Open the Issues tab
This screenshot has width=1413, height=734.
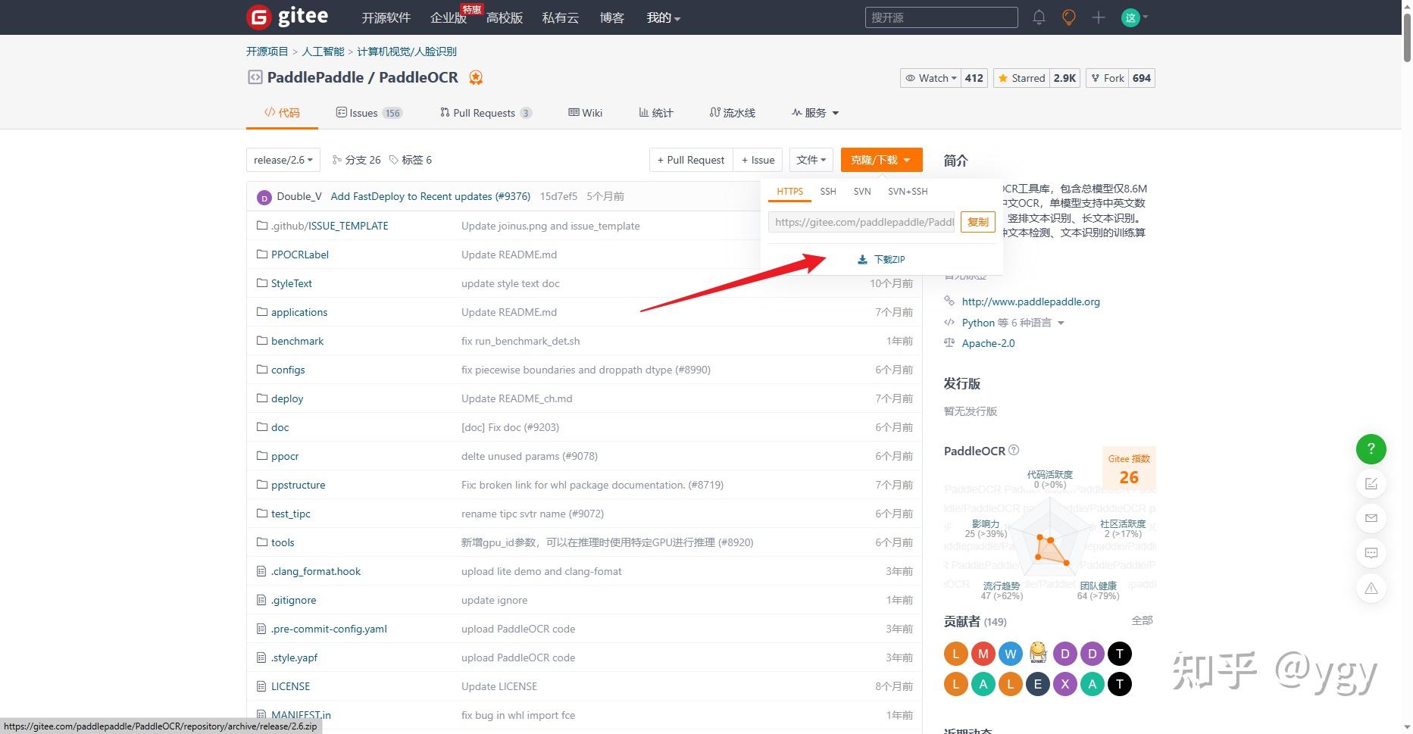pos(369,113)
